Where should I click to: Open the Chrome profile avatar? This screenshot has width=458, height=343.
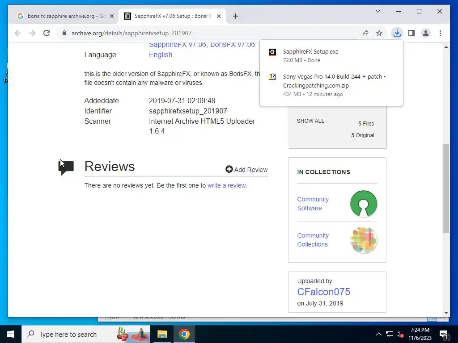[x=426, y=33]
